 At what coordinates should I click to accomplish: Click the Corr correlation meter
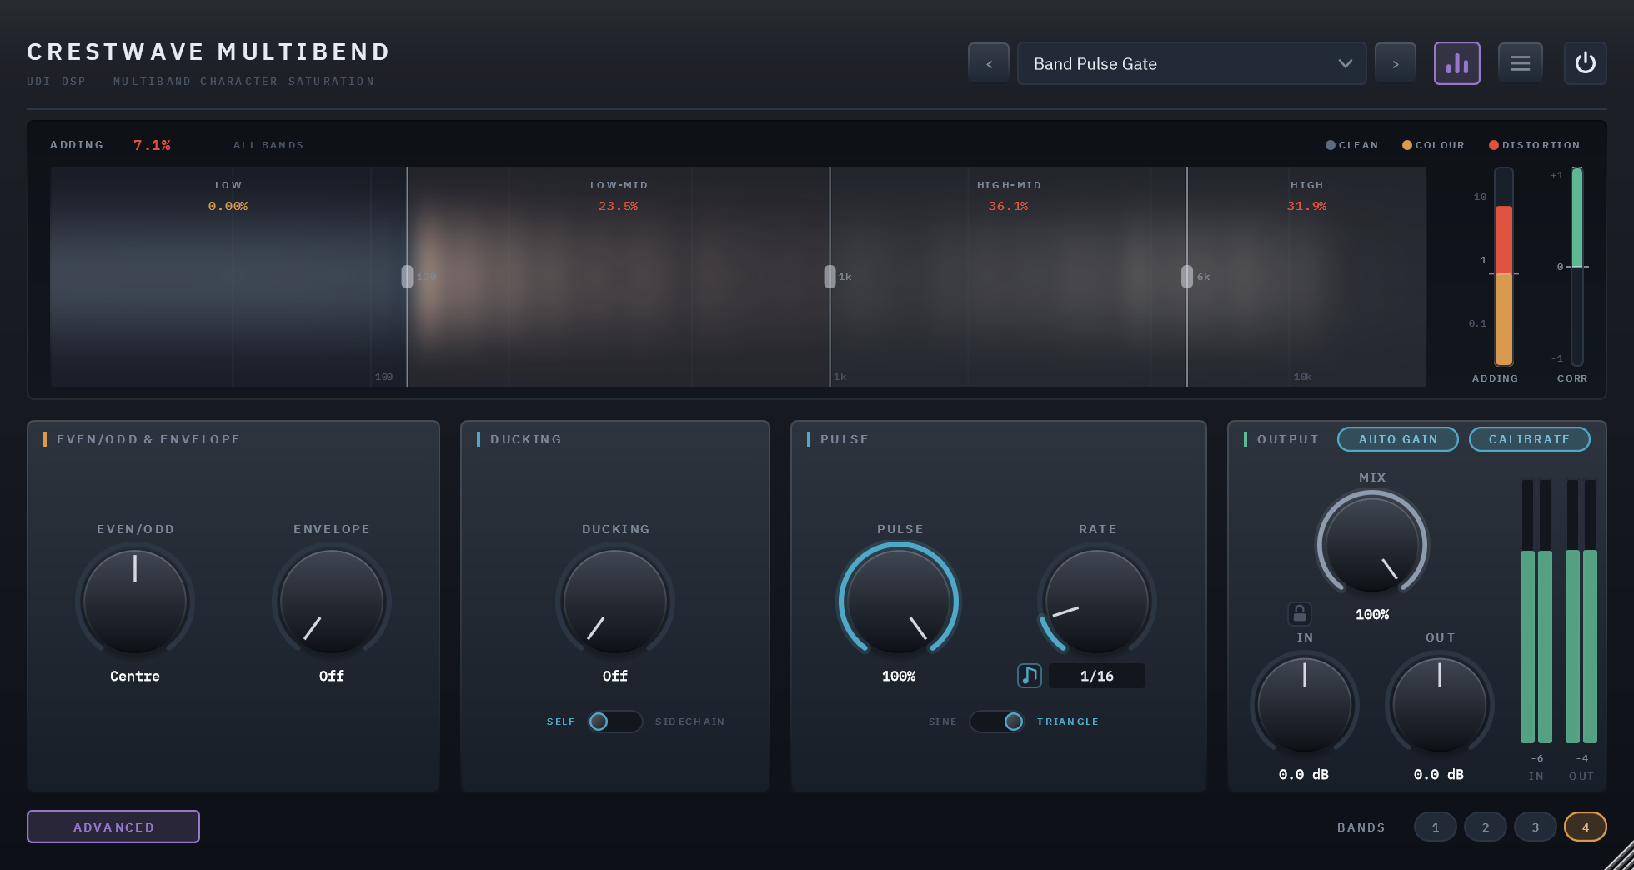(1577, 267)
